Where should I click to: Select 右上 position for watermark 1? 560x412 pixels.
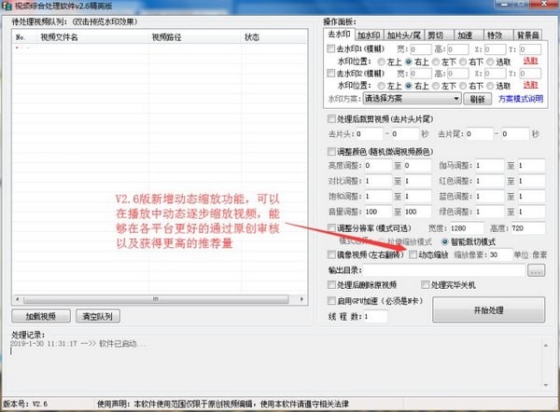point(409,62)
